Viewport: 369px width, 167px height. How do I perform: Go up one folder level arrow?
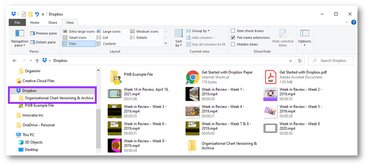[x=37, y=61]
